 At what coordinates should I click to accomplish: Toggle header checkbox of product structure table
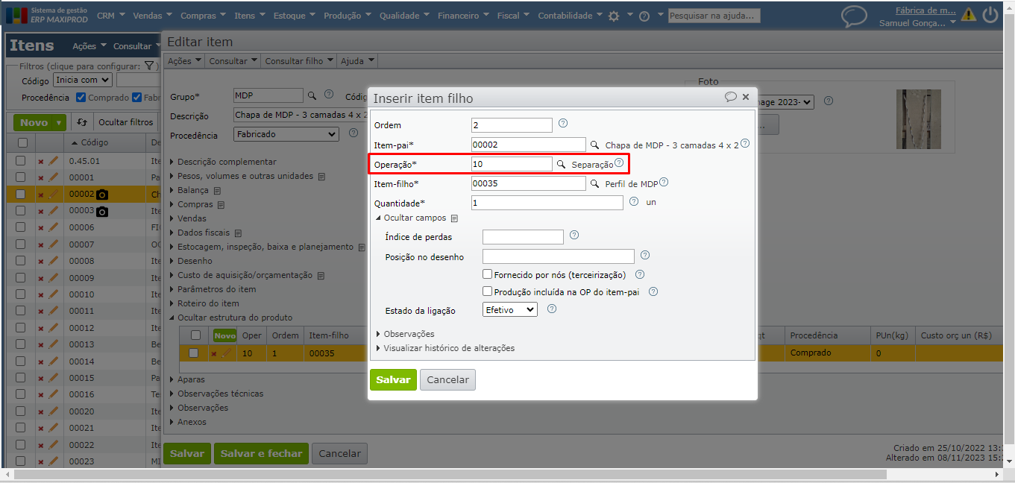[x=196, y=335]
